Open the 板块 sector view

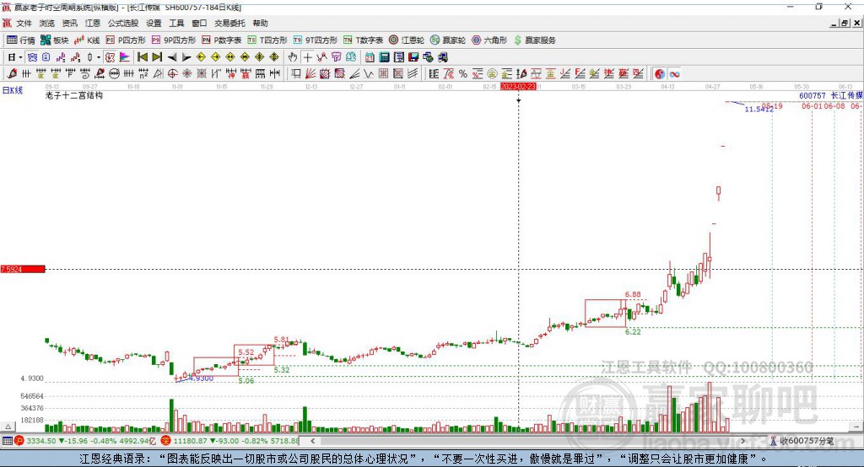(55, 40)
